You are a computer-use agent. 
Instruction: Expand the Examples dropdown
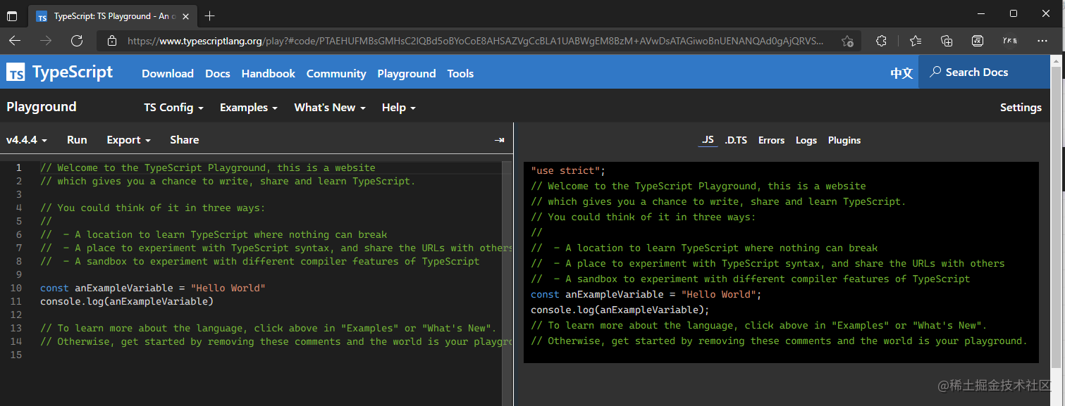click(248, 108)
